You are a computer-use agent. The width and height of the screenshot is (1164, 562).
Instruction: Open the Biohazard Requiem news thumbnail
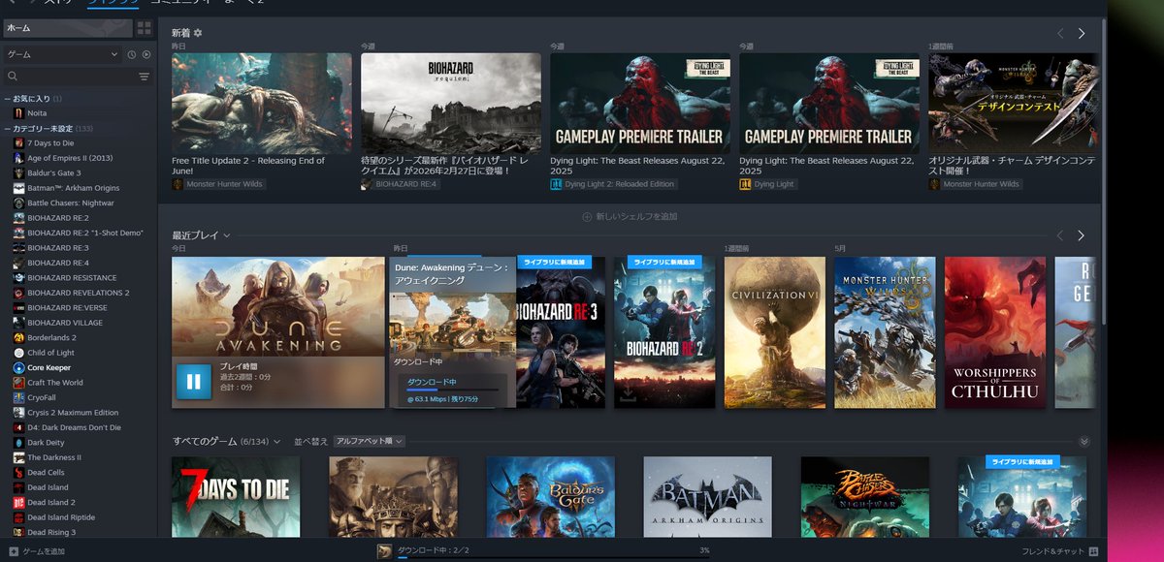click(x=451, y=102)
